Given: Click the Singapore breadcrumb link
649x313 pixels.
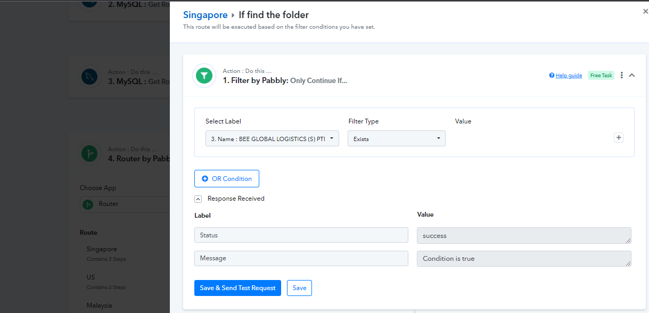Looking at the screenshot, I should click(206, 15).
